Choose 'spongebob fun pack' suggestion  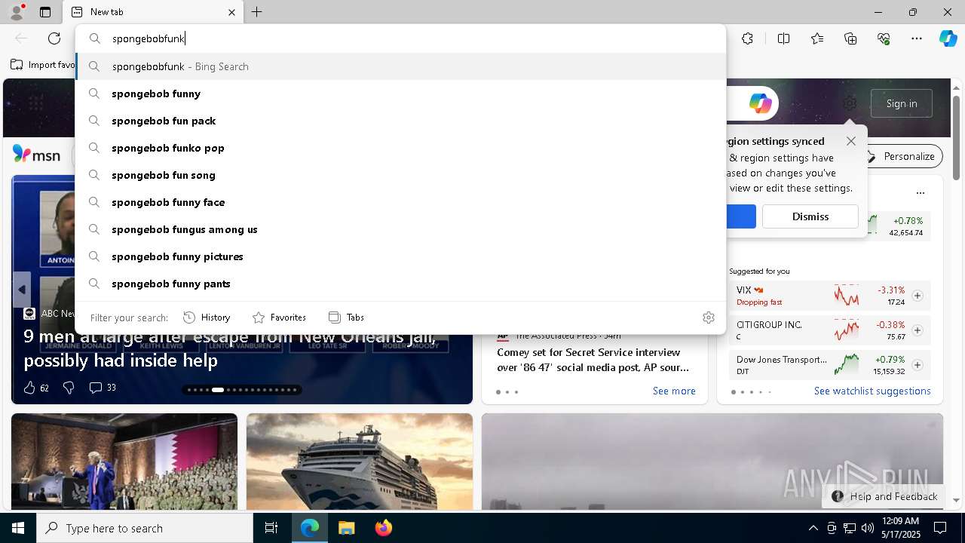(400, 121)
